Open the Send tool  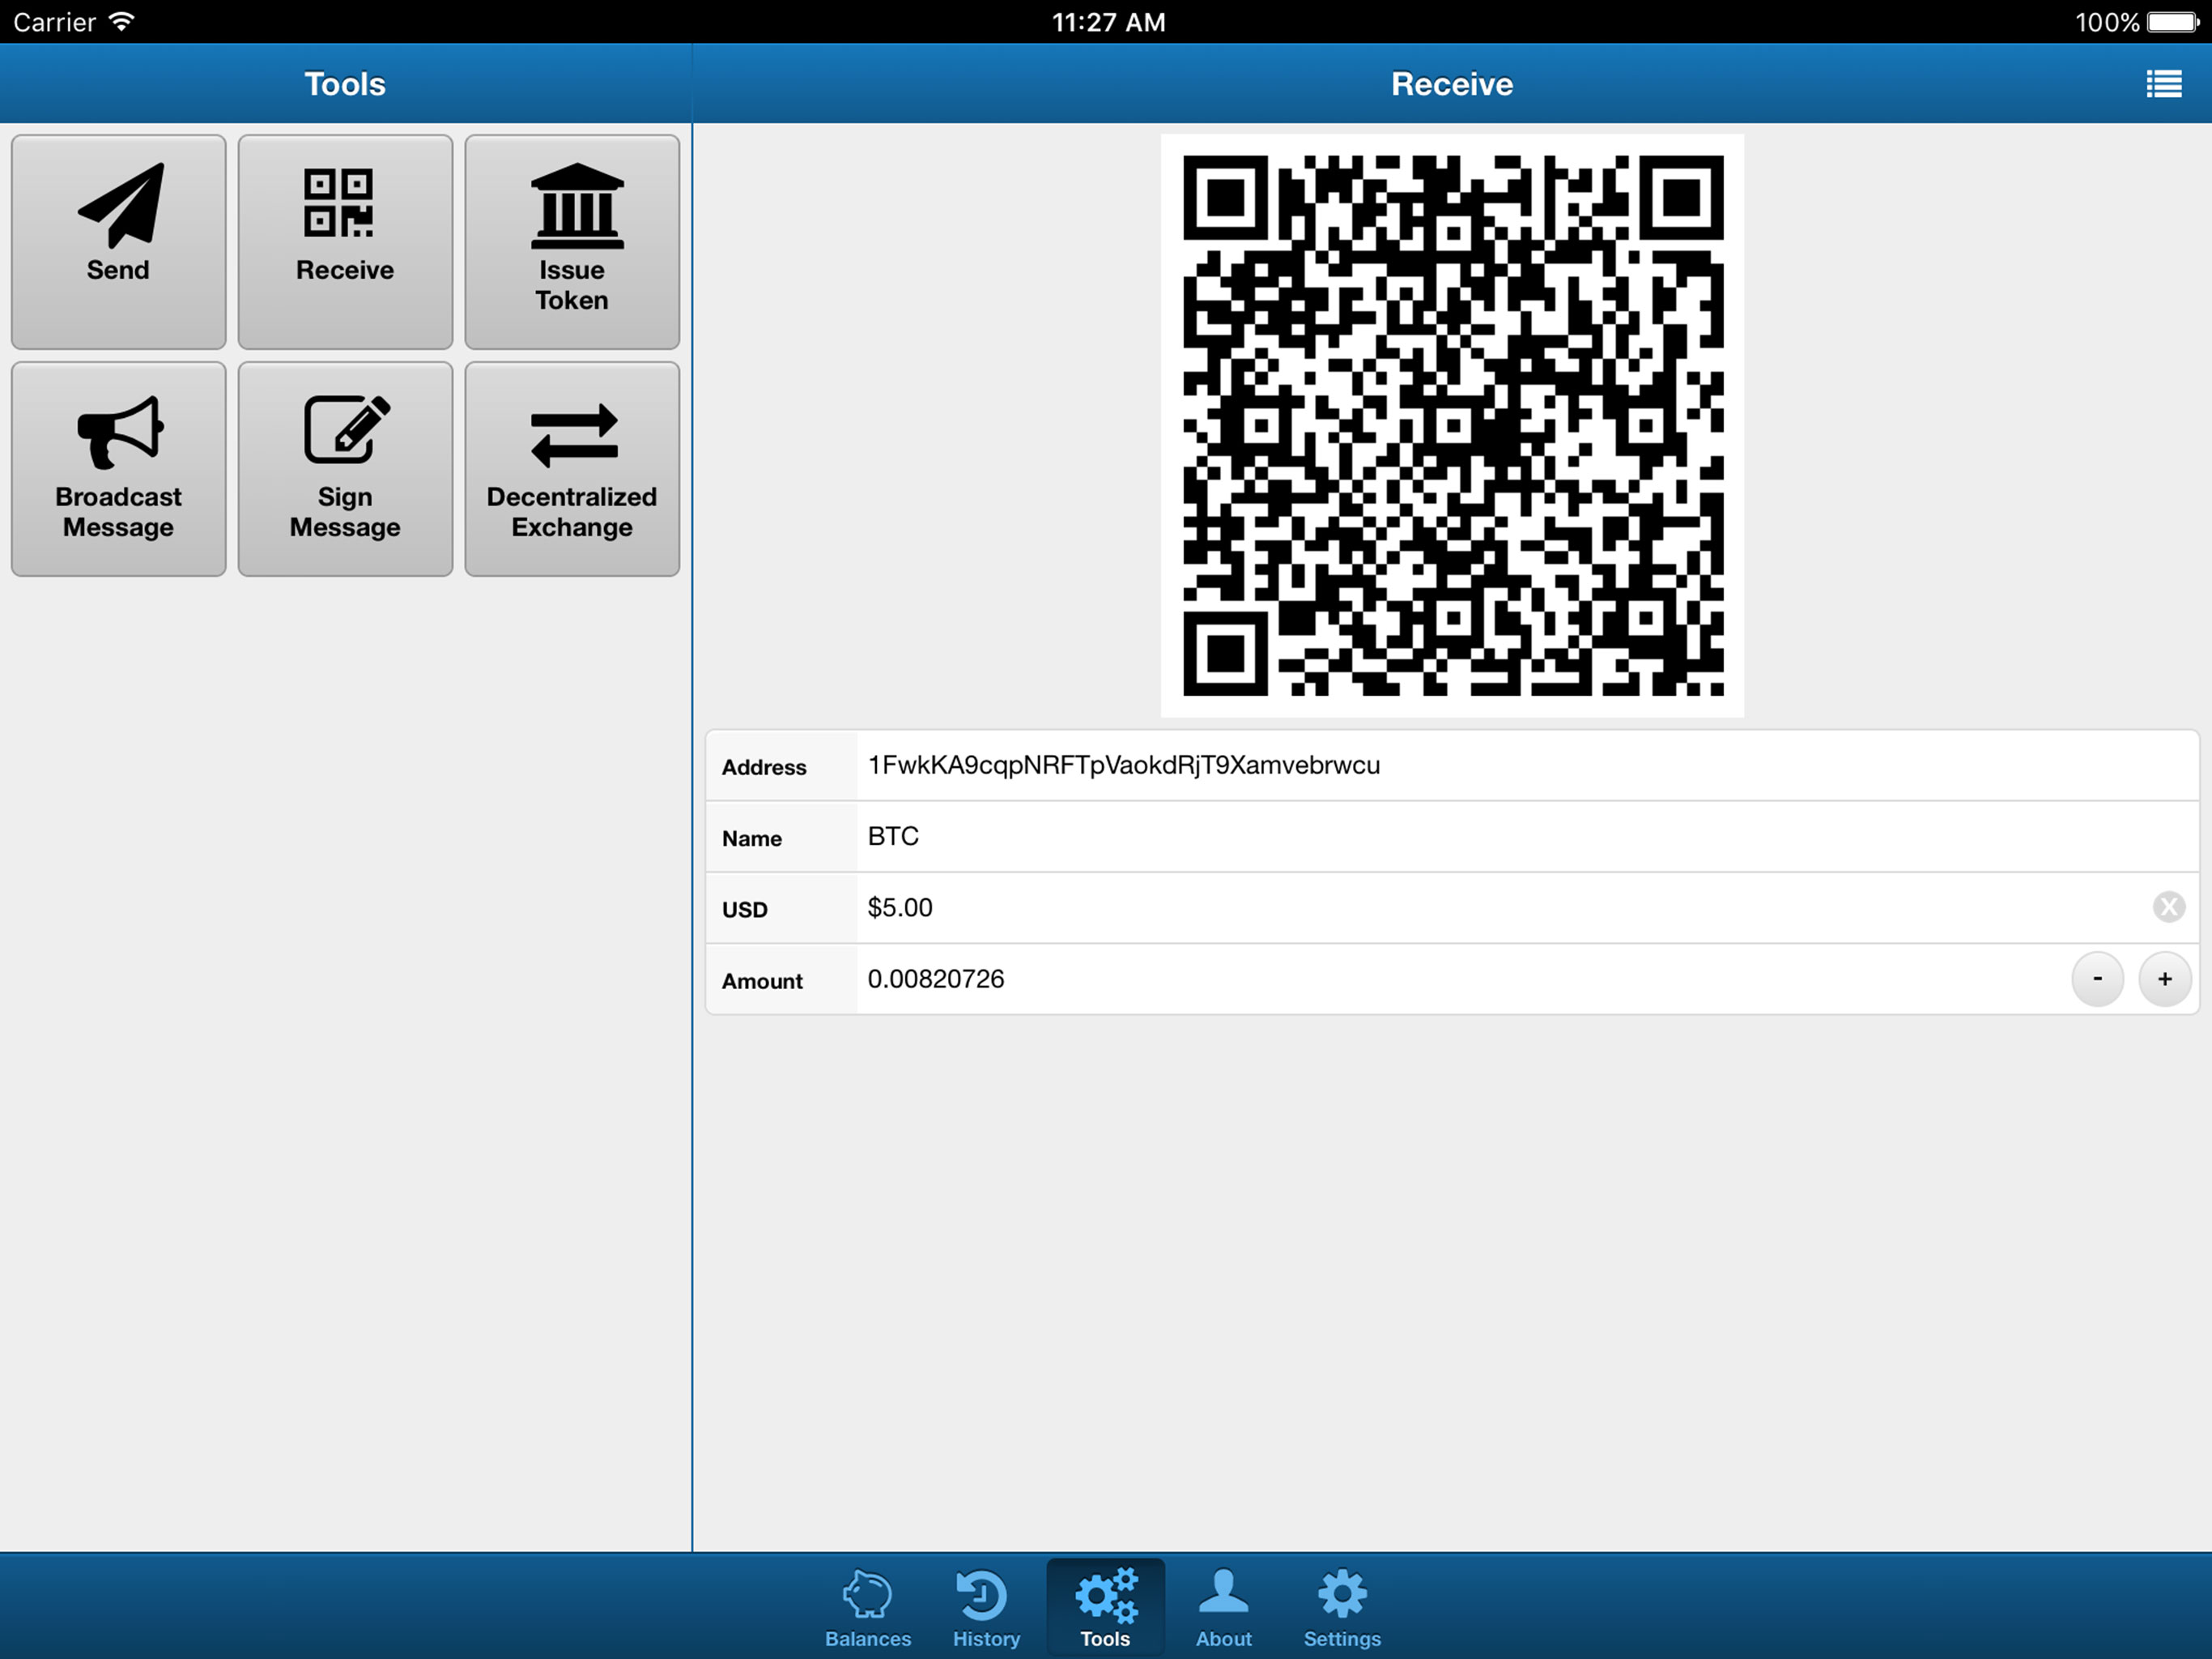tap(118, 242)
